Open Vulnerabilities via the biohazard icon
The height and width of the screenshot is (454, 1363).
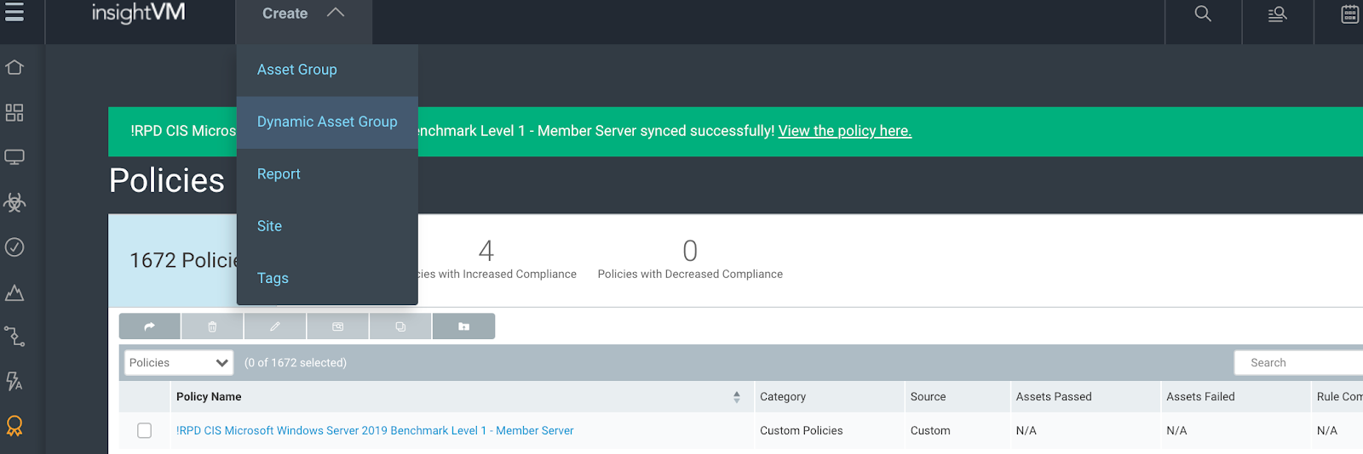pyautogui.click(x=14, y=202)
